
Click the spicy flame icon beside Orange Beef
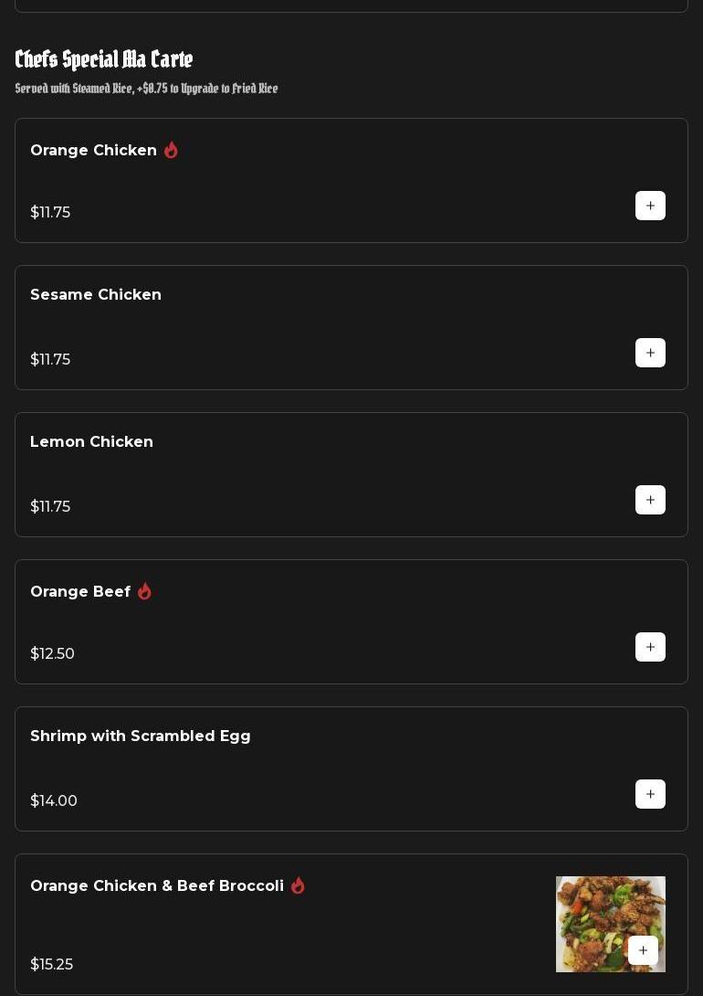click(144, 591)
